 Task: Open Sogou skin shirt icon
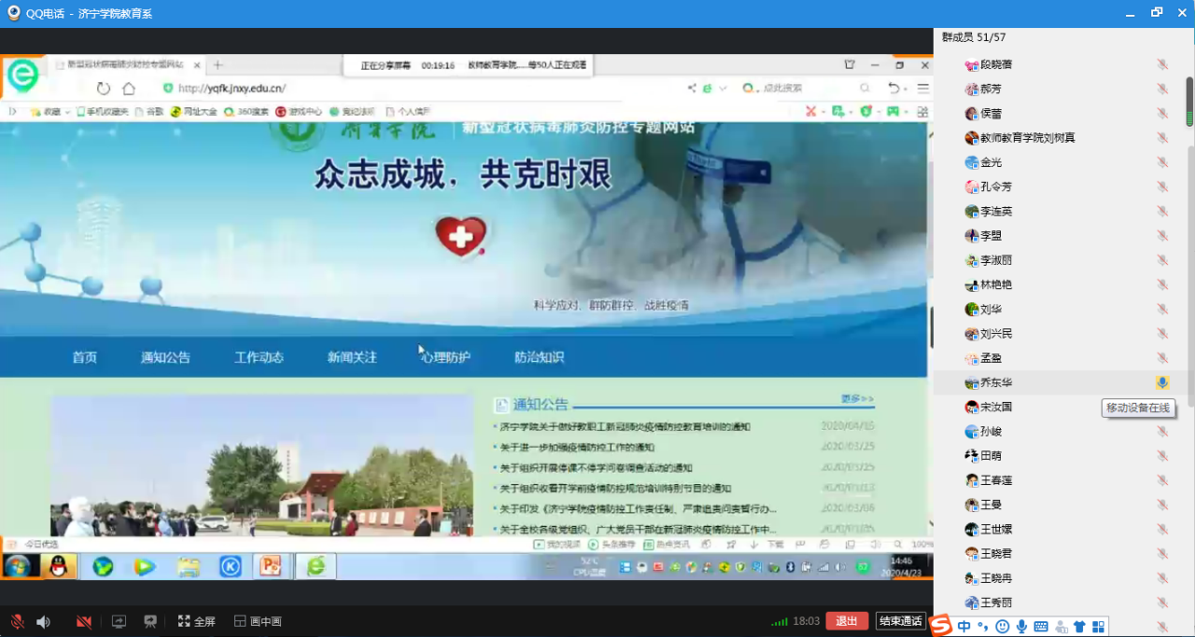point(1079,627)
